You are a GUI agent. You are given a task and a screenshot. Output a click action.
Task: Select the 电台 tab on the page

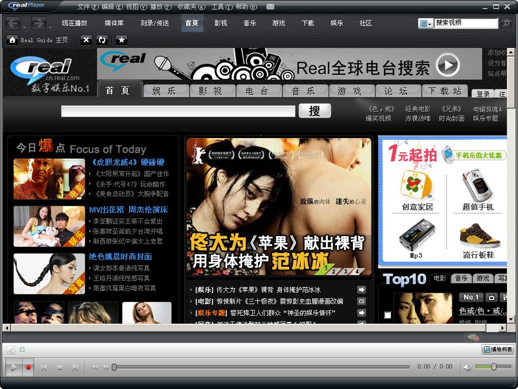tap(260, 91)
